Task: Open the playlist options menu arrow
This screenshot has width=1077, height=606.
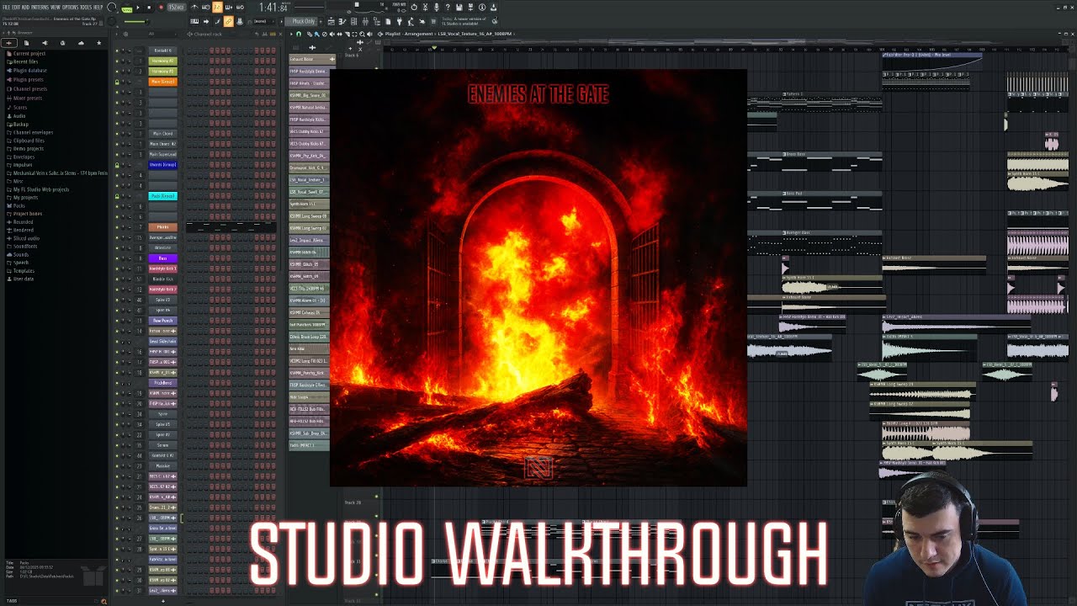Action: pyautogui.click(x=291, y=34)
